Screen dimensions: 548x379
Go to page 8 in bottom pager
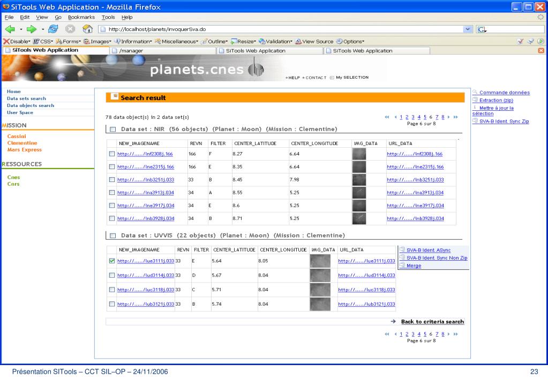[443, 334]
